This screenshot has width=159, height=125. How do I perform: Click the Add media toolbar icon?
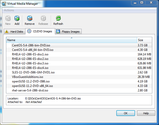click(x=17, y=18)
